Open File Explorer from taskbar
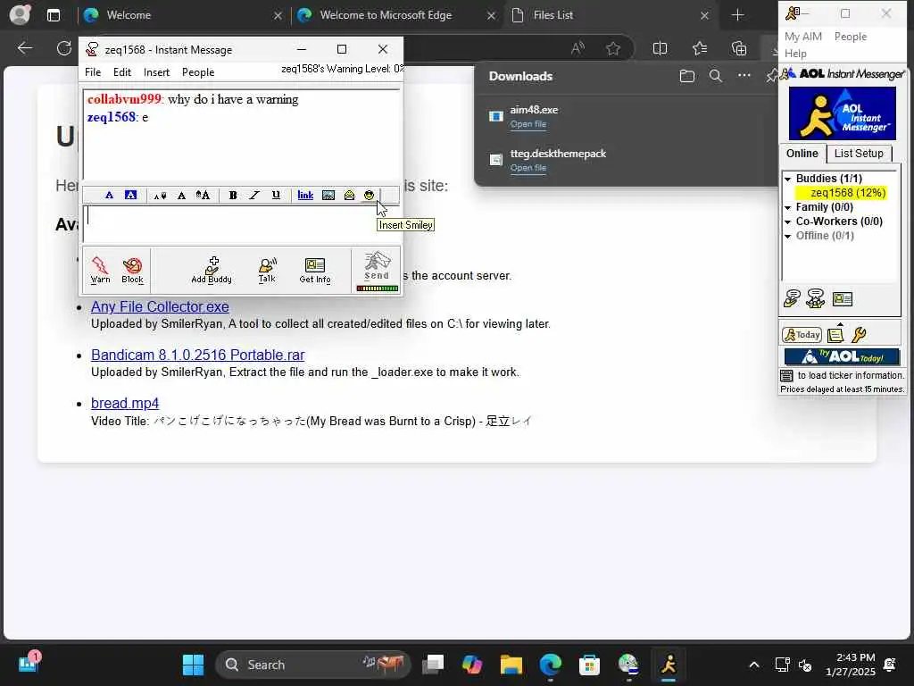Image resolution: width=914 pixels, height=686 pixels. coord(511,665)
